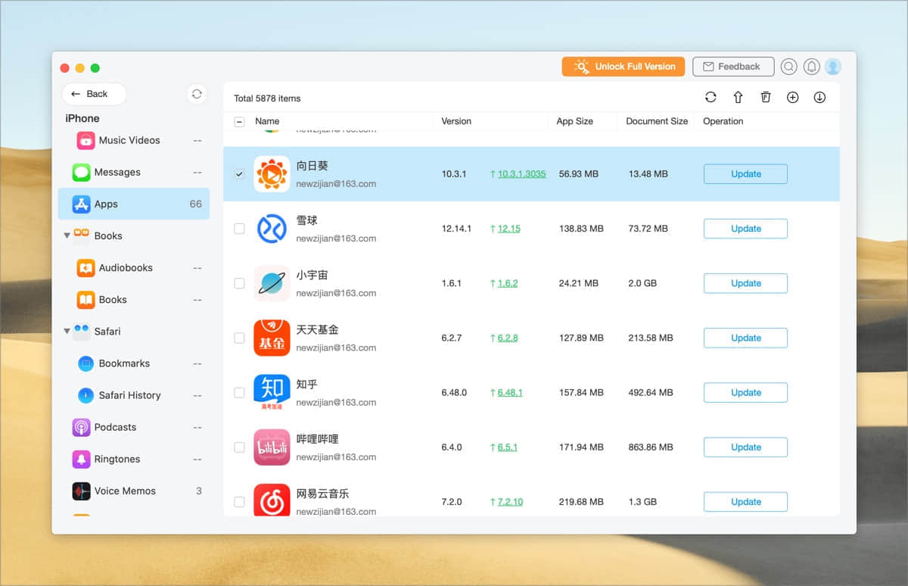
Task: Click the sidebar refresh device button
Action: pos(197,94)
